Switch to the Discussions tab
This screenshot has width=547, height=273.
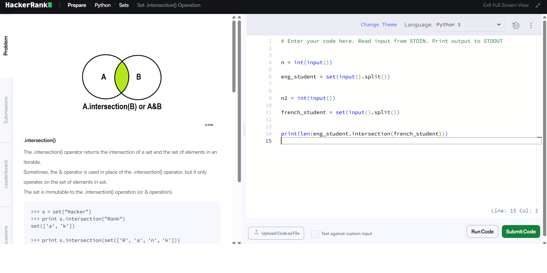6,234
